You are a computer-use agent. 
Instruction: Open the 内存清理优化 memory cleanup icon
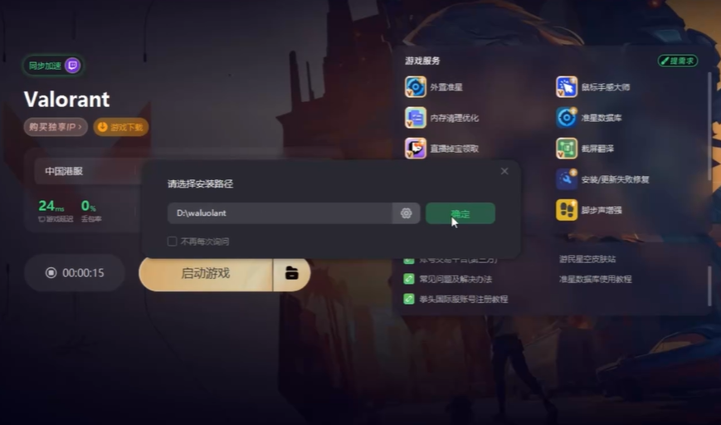pyautogui.click(x=416, y=118)
